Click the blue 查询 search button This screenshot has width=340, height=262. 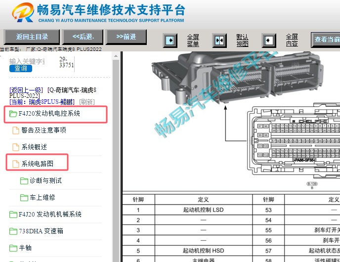(x=21, y=68)
